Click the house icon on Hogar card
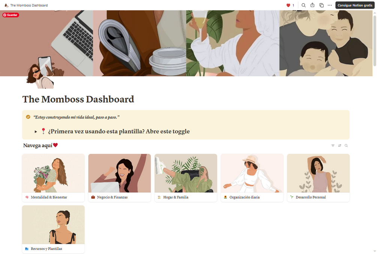Image resolution: width=377 pixels, height=254 pixels. click(x=159, y=197)
